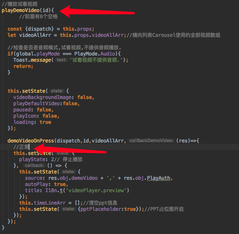Screen dimensions: 239x234
Task: Click comment '//横向列表Carousel使用的全部视频数组'
Action: click(x=173, y=35)
